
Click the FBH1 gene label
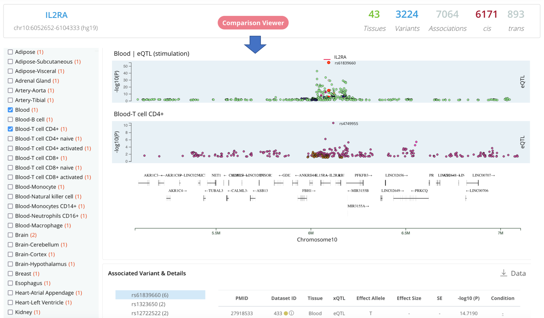(x=309, y=190)
